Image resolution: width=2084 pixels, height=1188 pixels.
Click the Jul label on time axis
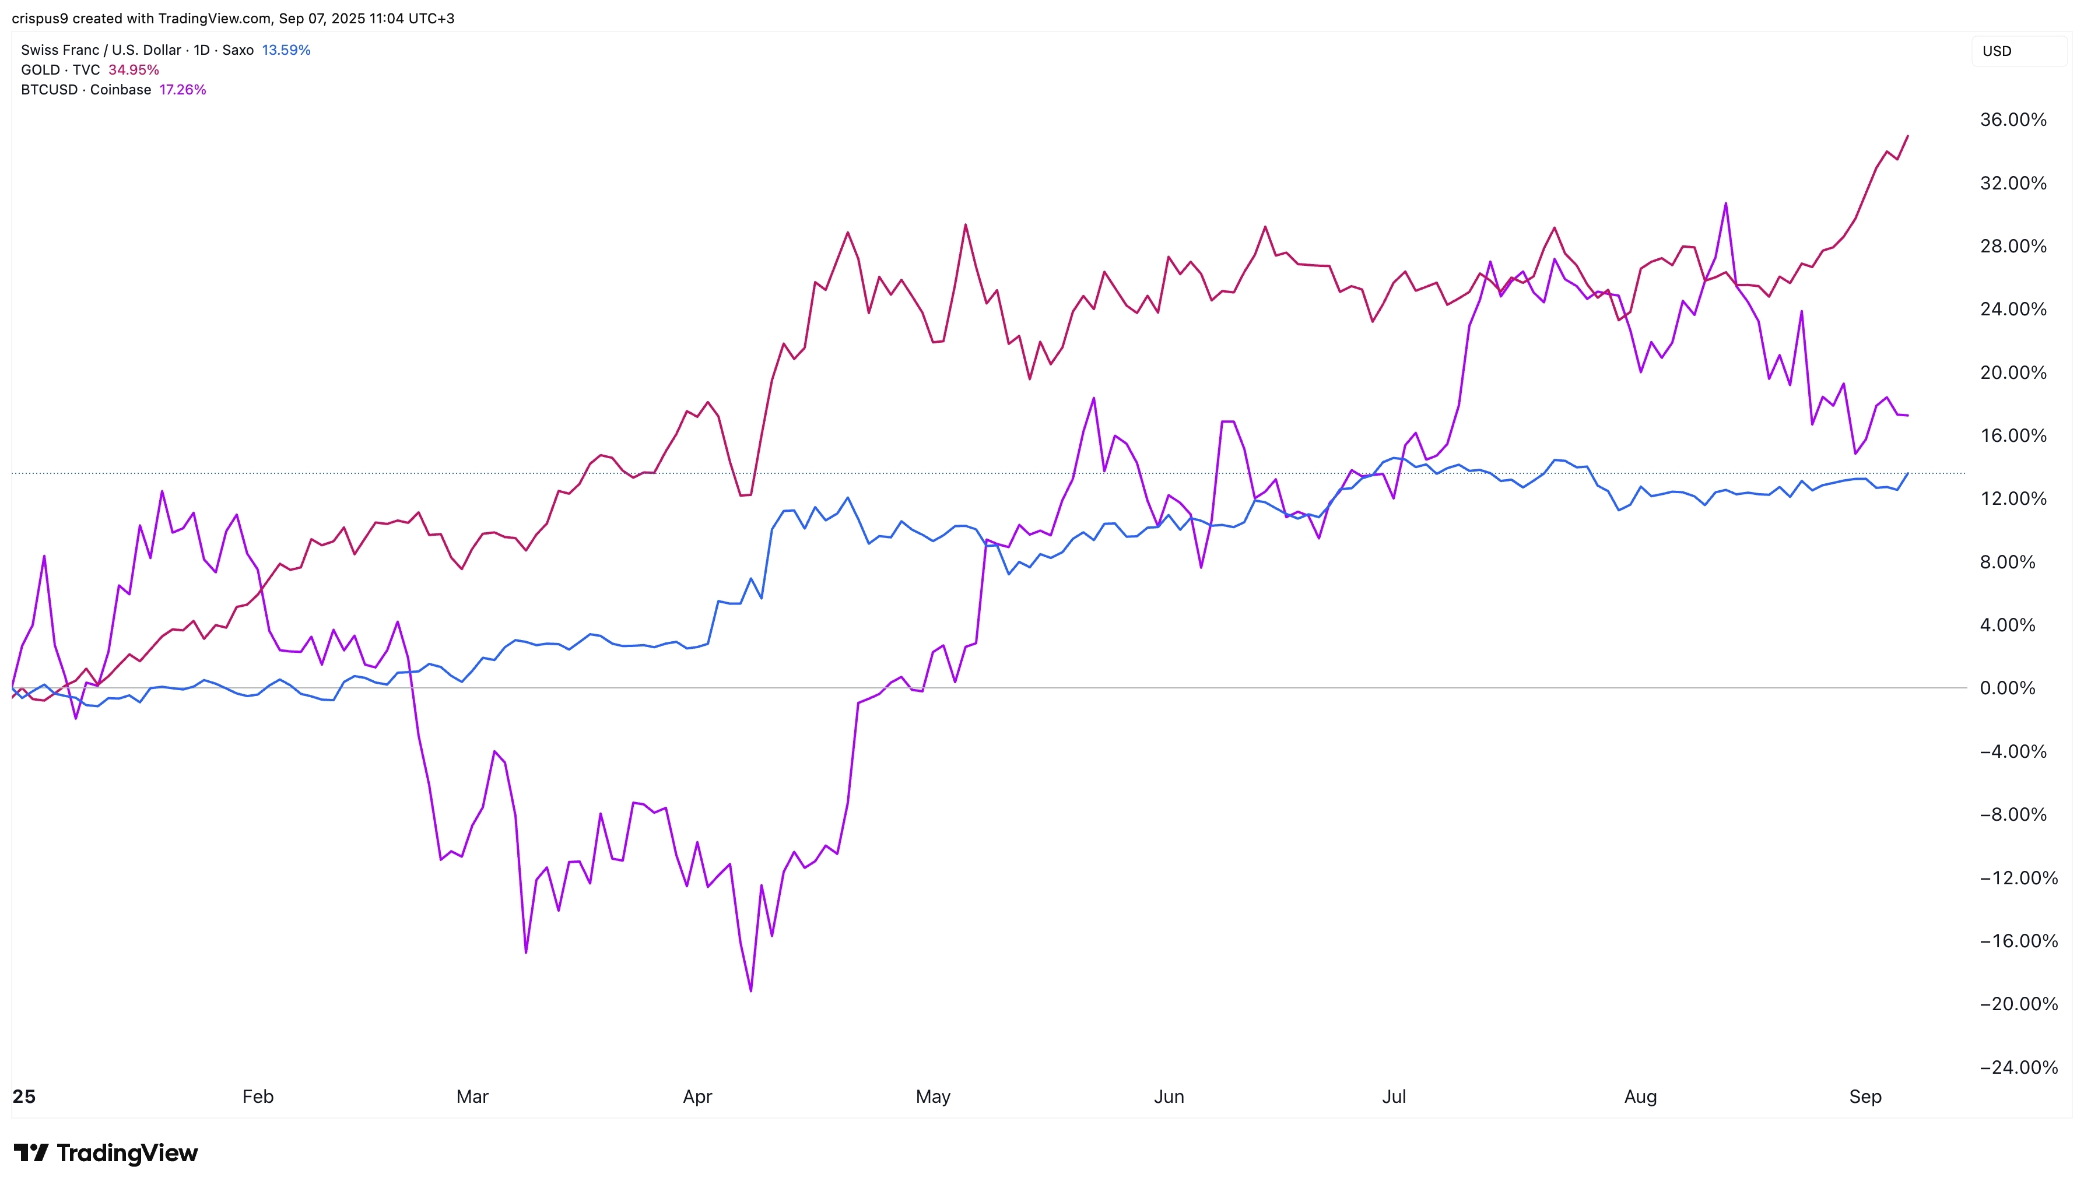coord(1394,1096)
